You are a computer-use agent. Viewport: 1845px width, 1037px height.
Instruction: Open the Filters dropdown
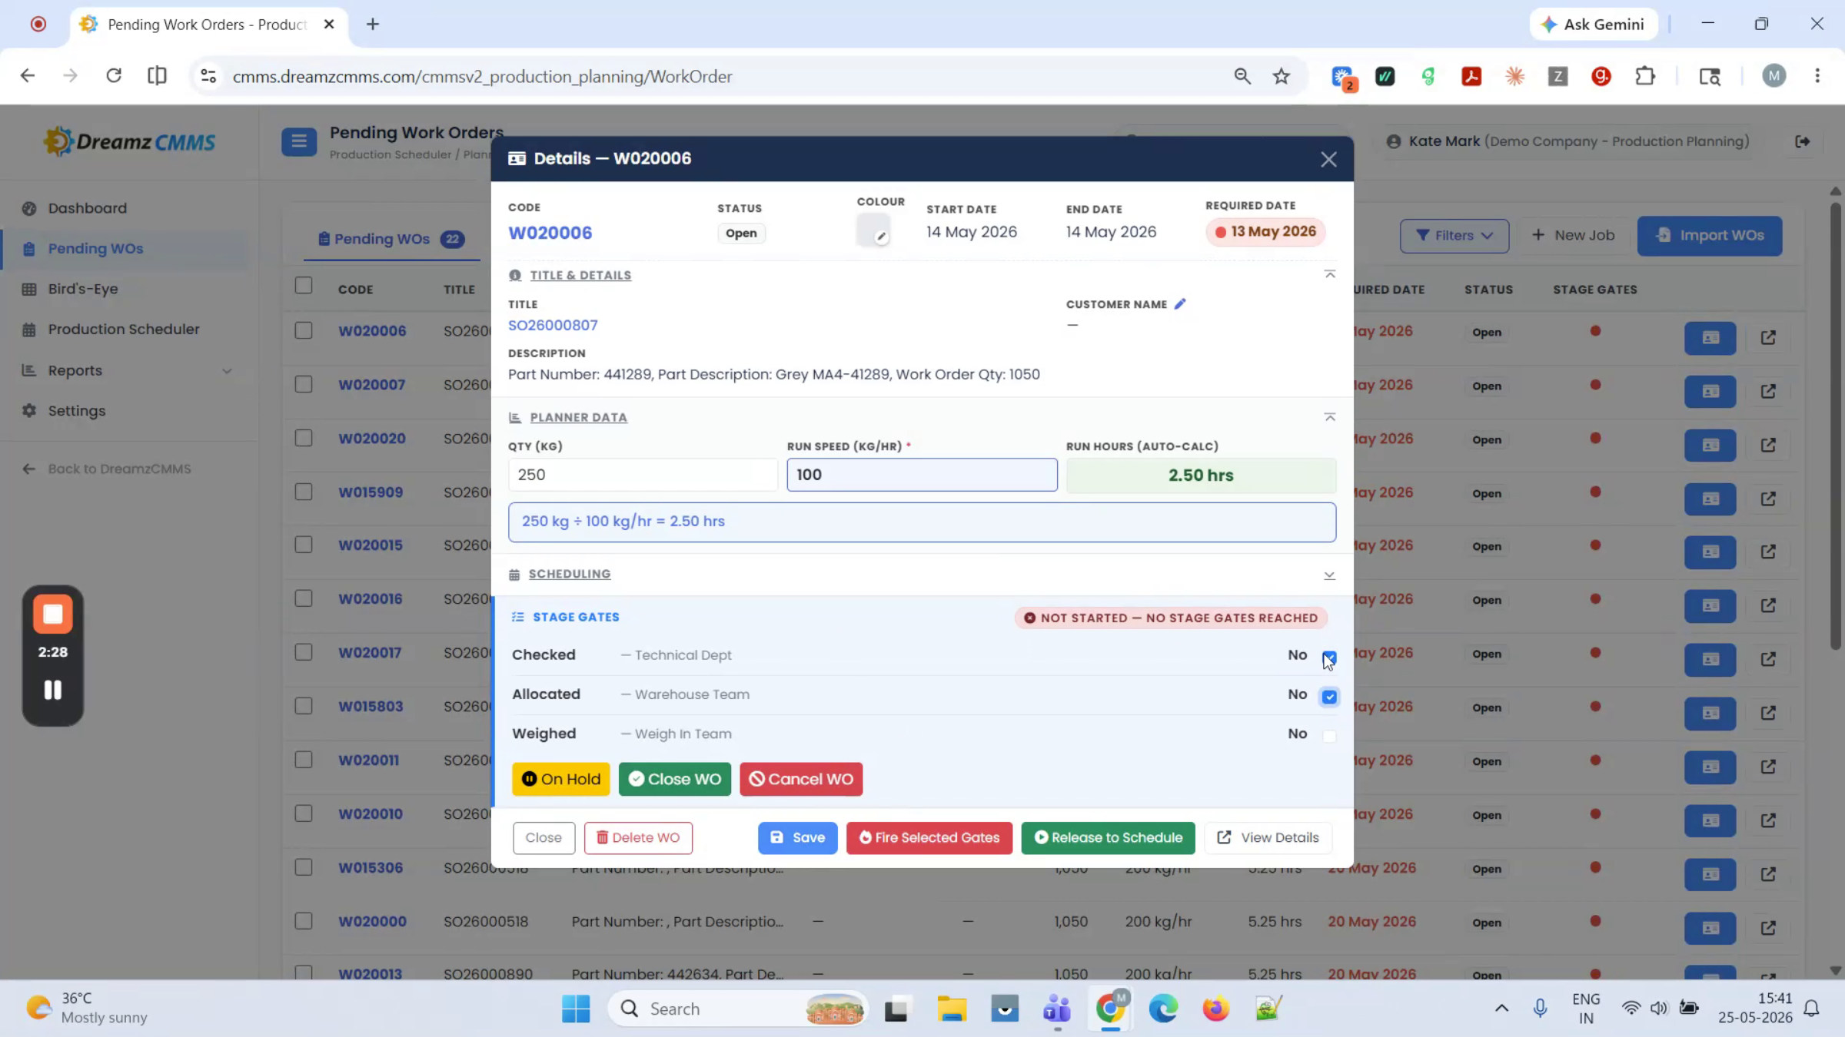[x=1454, y=236]
